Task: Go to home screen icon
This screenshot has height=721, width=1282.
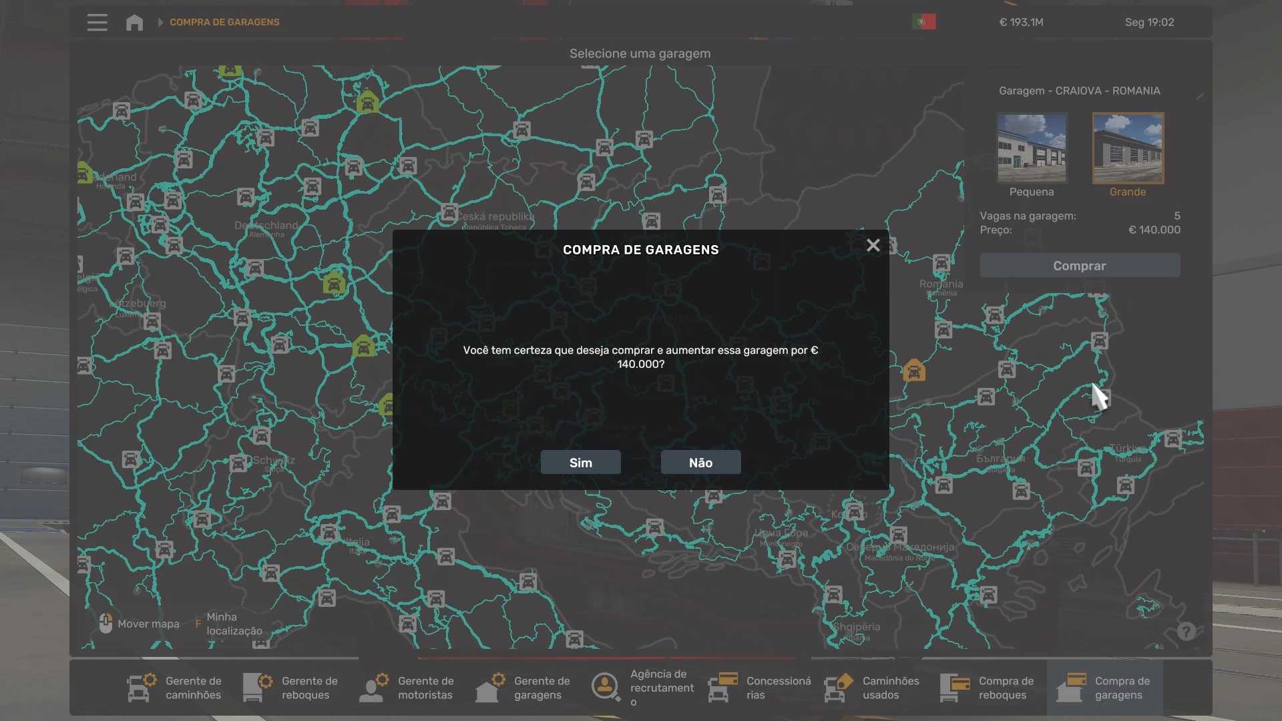Action: pos(134,22)
